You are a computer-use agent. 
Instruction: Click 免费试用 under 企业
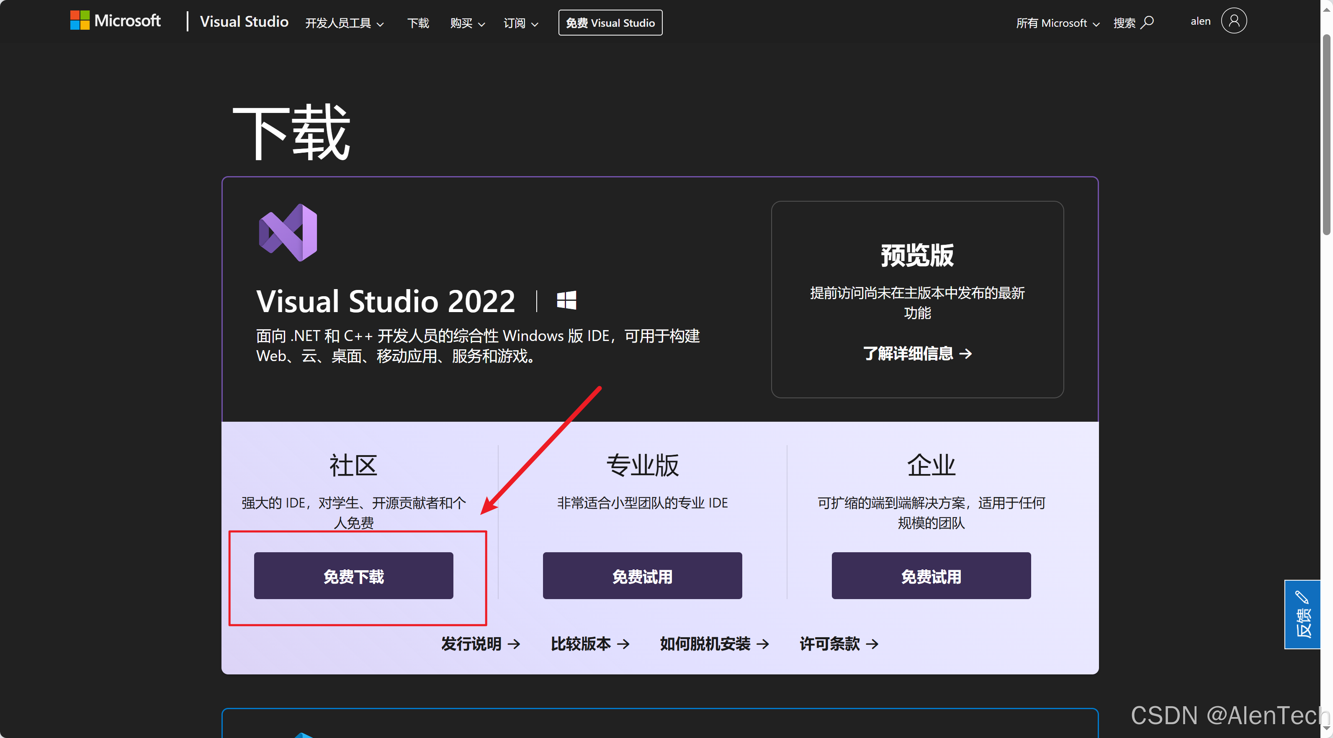coord(931,576)
